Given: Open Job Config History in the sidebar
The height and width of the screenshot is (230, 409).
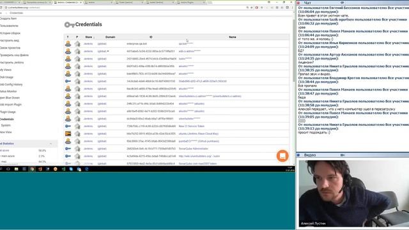Looking at the screenshot, I should click(11, 84).
